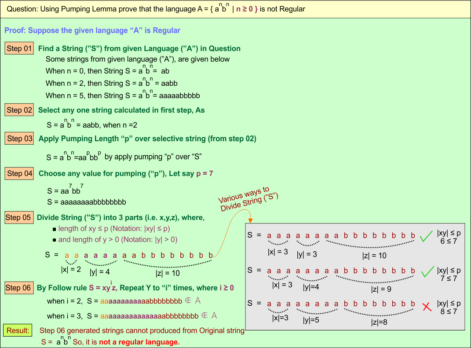This screenshot has height=348, width=471.
Task: Select the Step 02 label box
Action: coord(19,110)
